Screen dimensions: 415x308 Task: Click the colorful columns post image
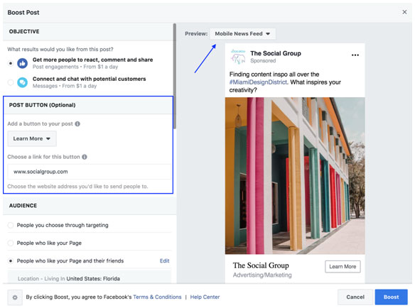(x=295, y=176)
